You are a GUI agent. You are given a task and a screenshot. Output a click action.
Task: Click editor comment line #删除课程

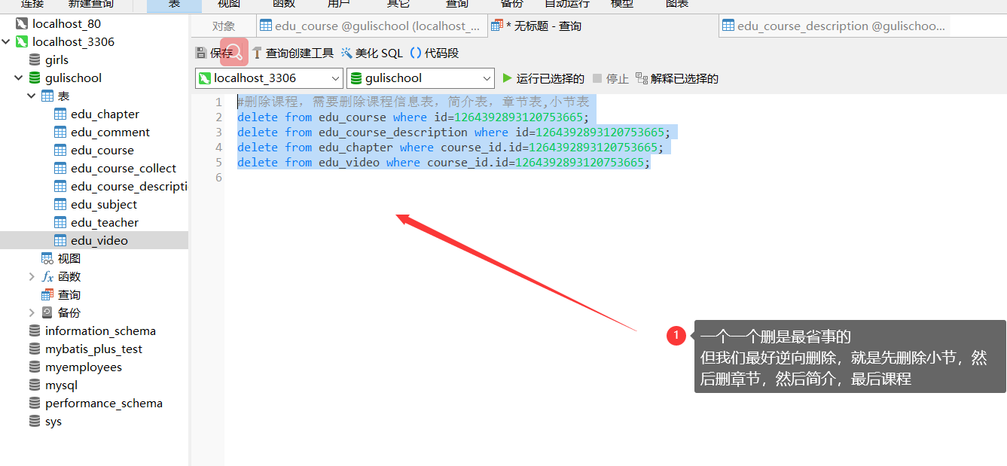coord(413,102)
